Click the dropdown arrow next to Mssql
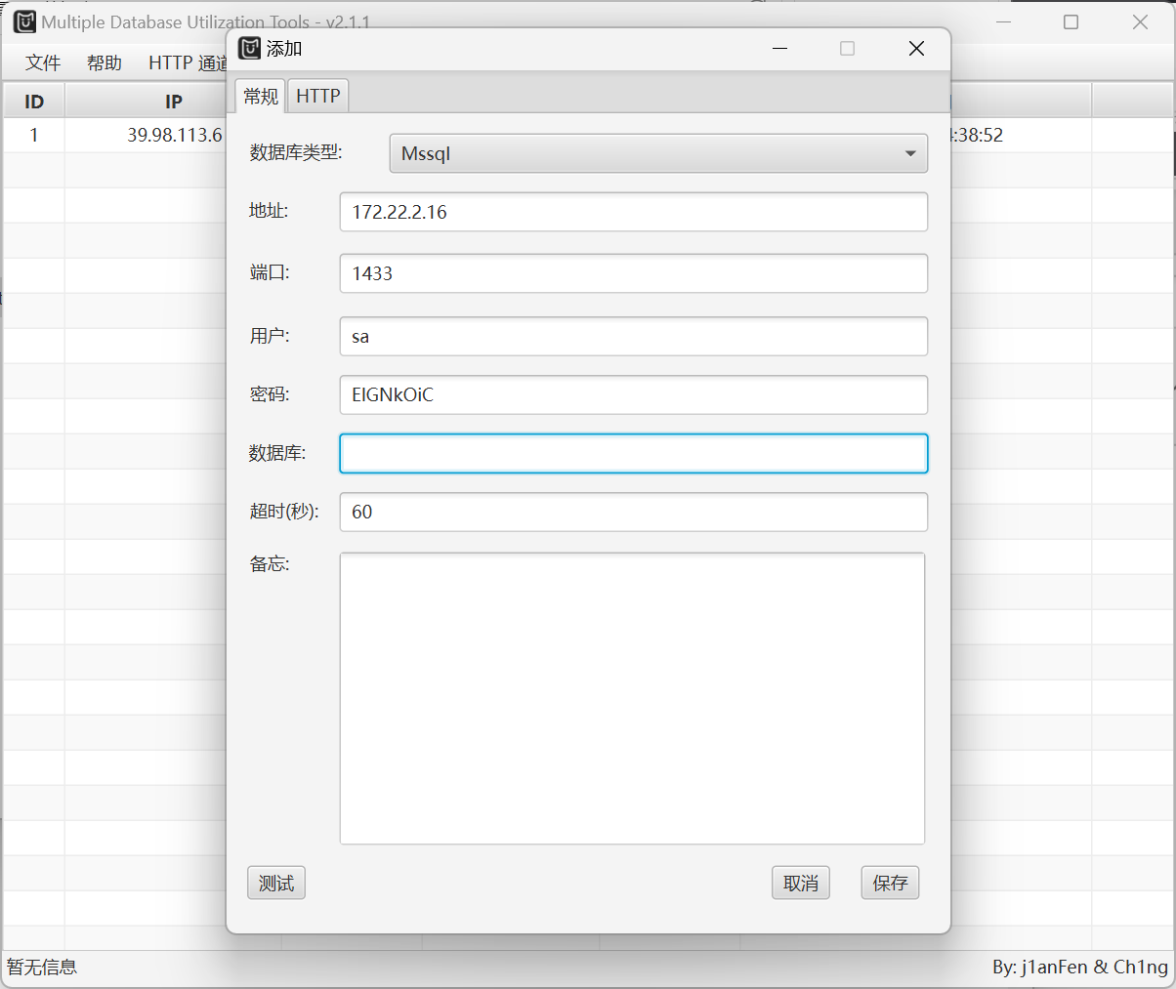 point(909,153)
